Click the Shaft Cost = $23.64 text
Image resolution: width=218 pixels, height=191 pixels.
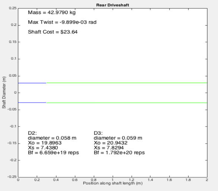(x=53, y=32)
